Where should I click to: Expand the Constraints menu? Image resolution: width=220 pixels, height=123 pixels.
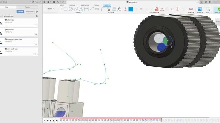[x=154, y=13]
